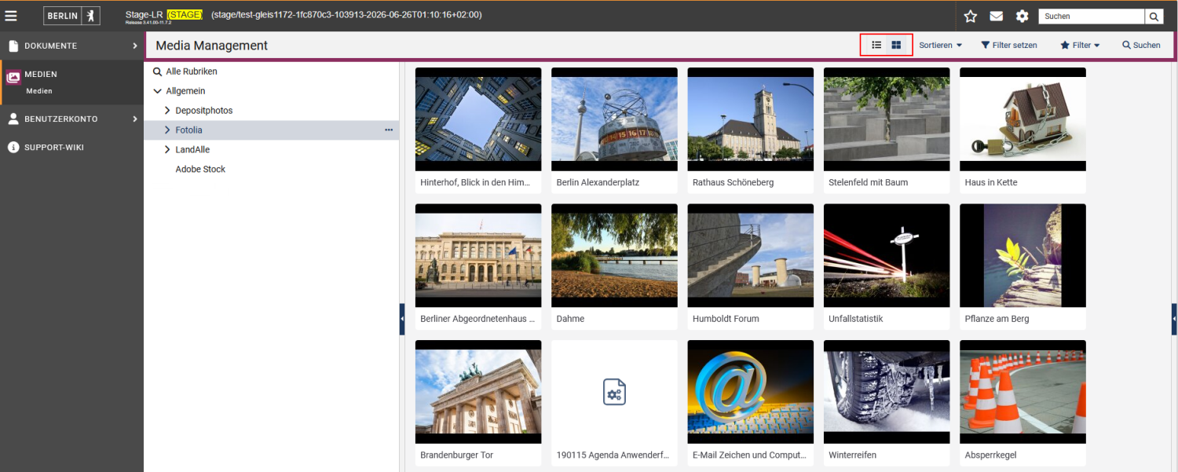The image size is (1178, 472).
Task: Open the Dokumente sidebar menu
Action: click(x=71, y=46)
